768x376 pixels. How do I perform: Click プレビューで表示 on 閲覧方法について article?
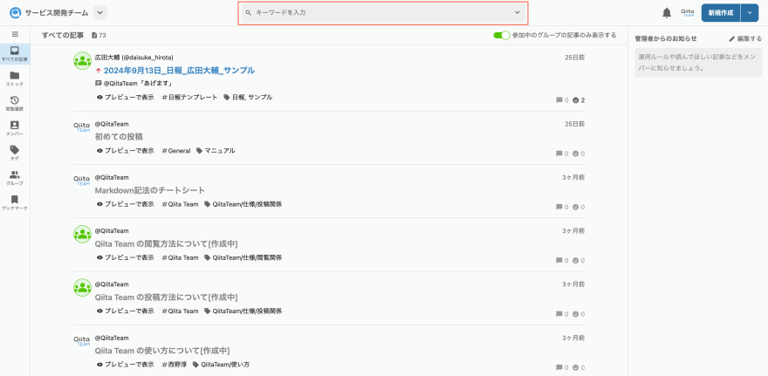tap(126, 257)
